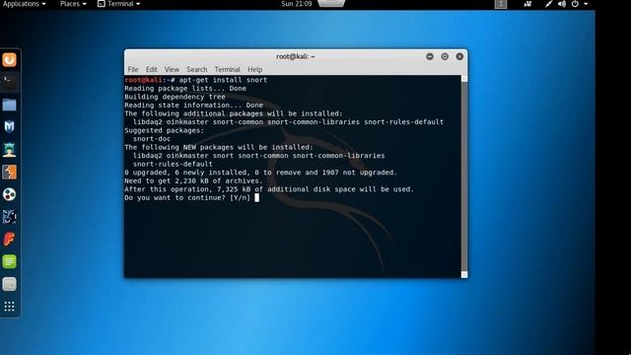Open the clock showing Sun 21:09
Viewport: 631px width, 355px height.
pyautogui.click(x=297, y=4)
